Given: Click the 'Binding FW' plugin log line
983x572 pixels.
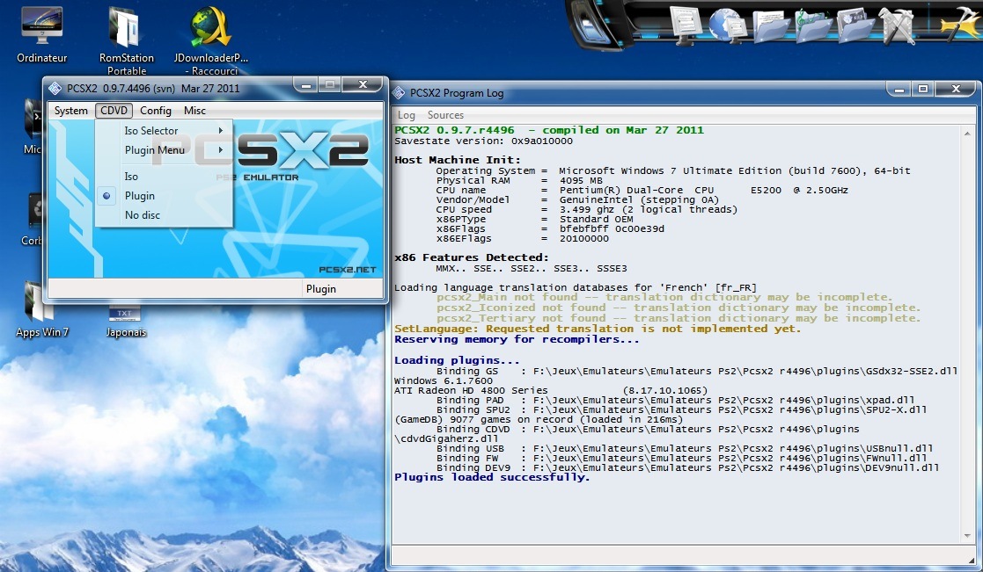Looking at the screenshot, I should [x=681, y=458].
